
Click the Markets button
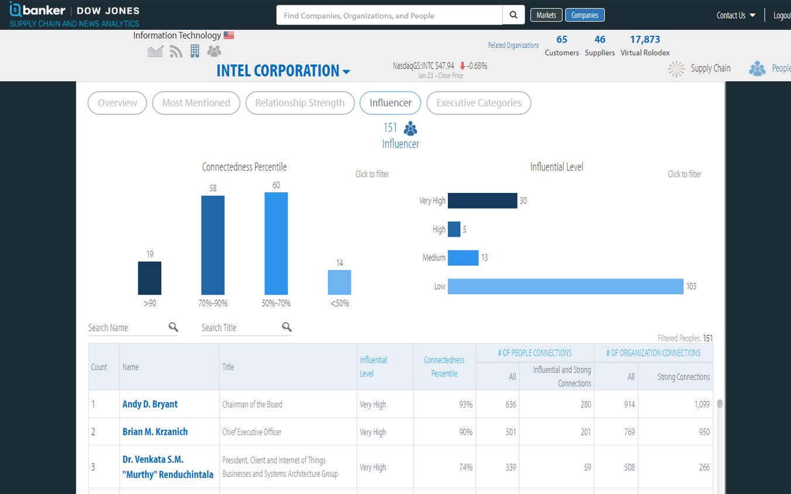coord(546,15)
